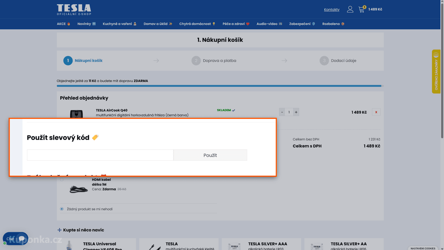Open Péče a zdraví category
This screenshot has height=250, width=444.
pos(236,24)
